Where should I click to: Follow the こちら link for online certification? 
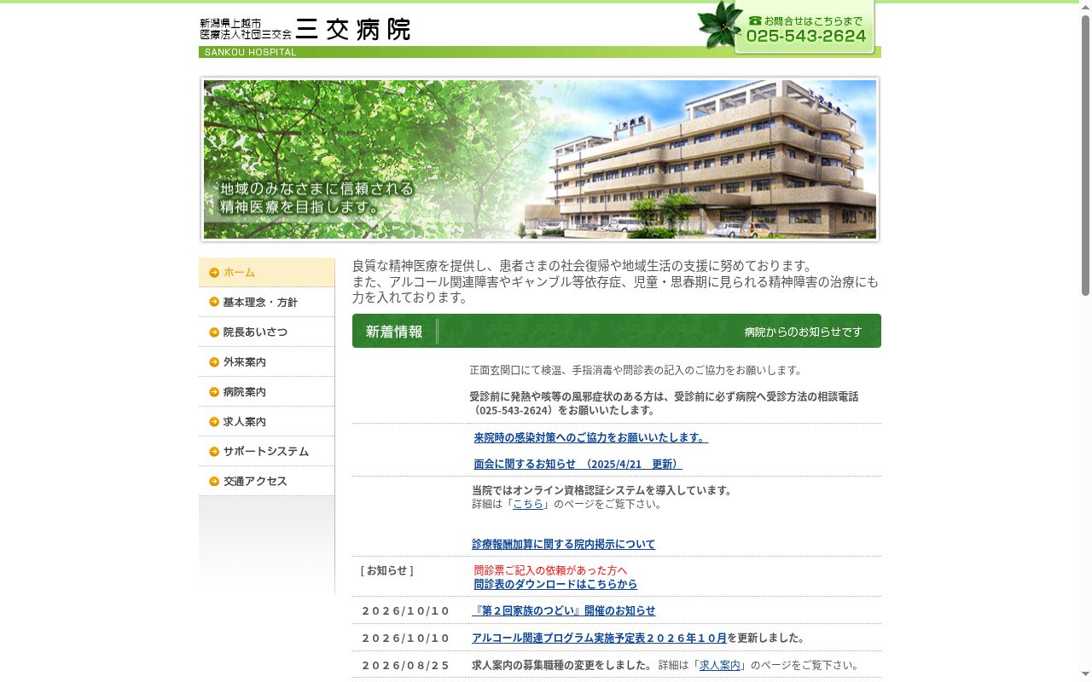(528, 504)
